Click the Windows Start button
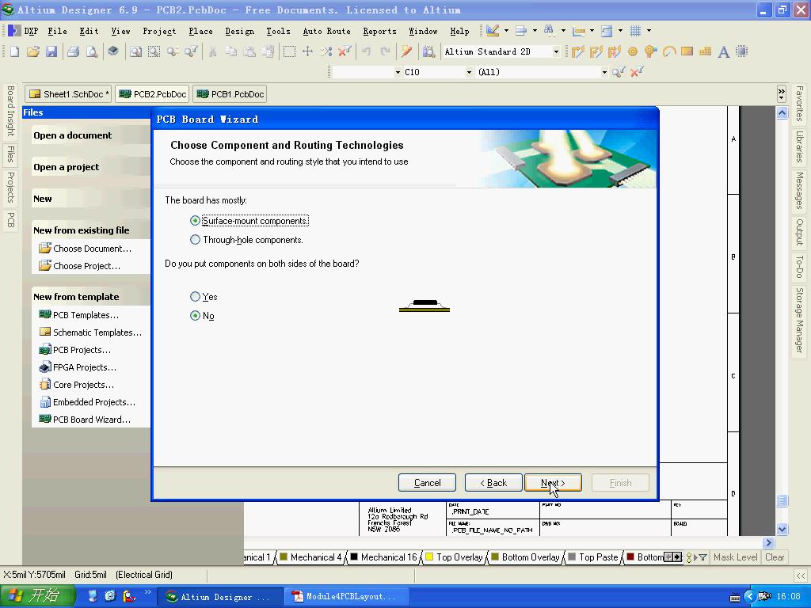The height and width of the screenshot is (608, 811). tap(38, 596)
